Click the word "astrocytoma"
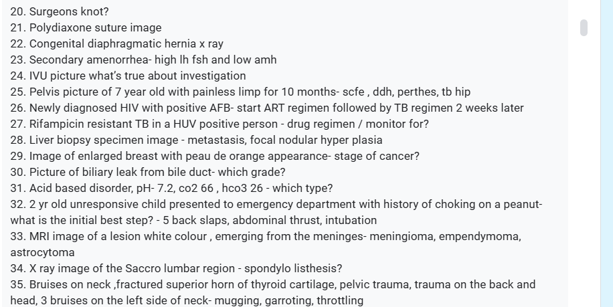Screen dimensions: 613x307 [42, 252]
